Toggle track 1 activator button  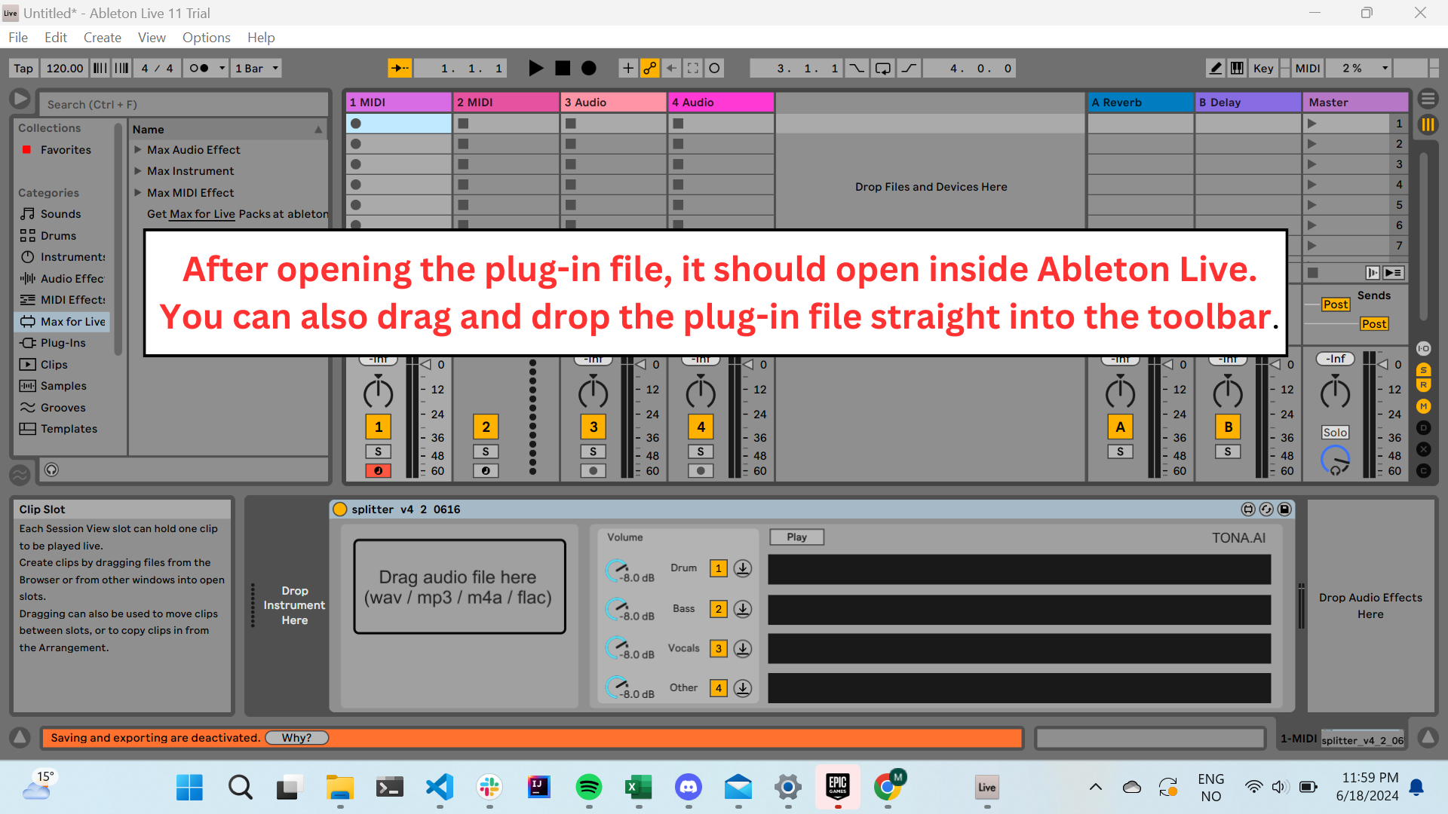[x=379, y=427]
